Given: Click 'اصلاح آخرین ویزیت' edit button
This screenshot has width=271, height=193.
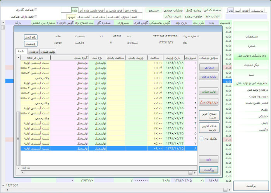Looking at the screenshot, I should (x=209, y=115).
